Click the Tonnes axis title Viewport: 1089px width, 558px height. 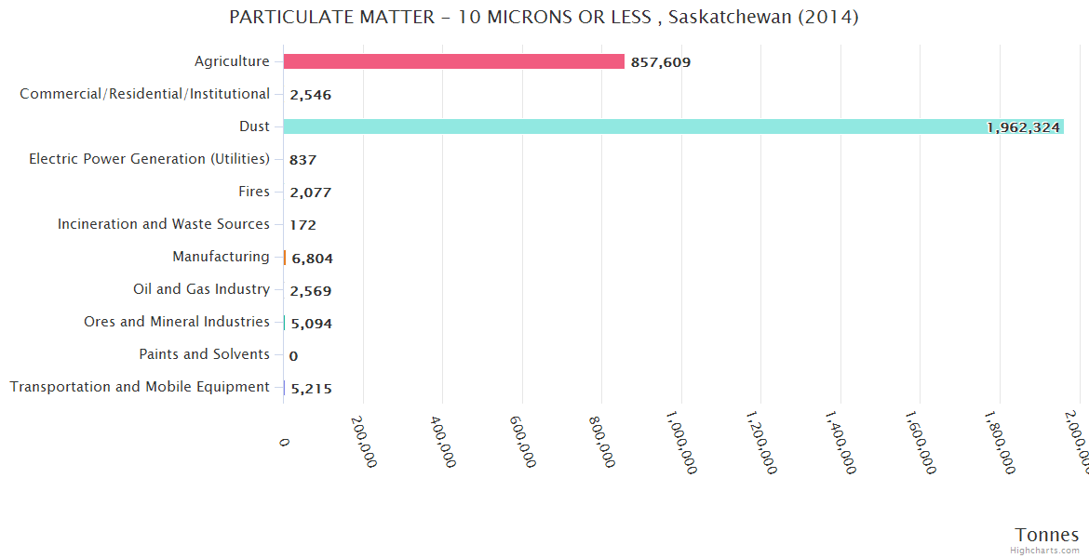(x=1047, y=535)
